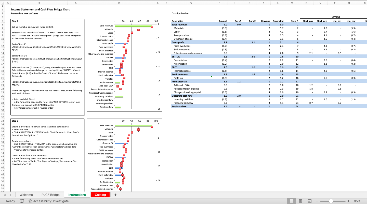Open zoom dialog via 85% label
This screenshot has height=204, width=367.
357,201
